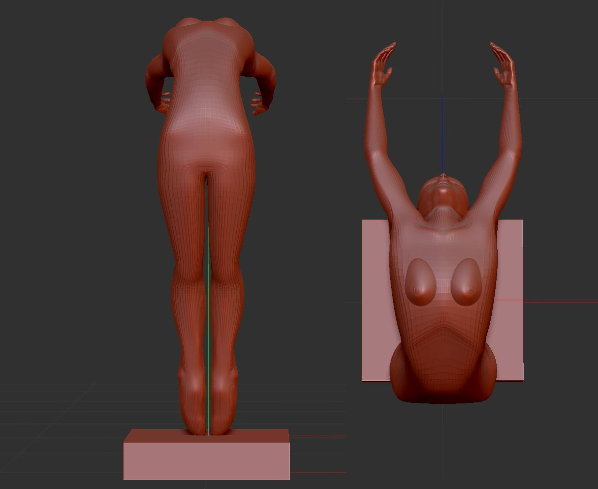Viewport: 598px width, 489px height.
Task: Select the standing figure's rectangular pedestal base
Action: click(x=206, y=454)
